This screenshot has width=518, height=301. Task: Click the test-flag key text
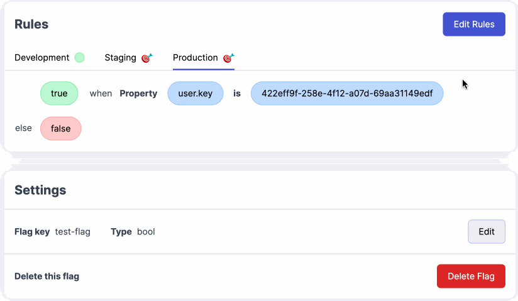[73, 232]
